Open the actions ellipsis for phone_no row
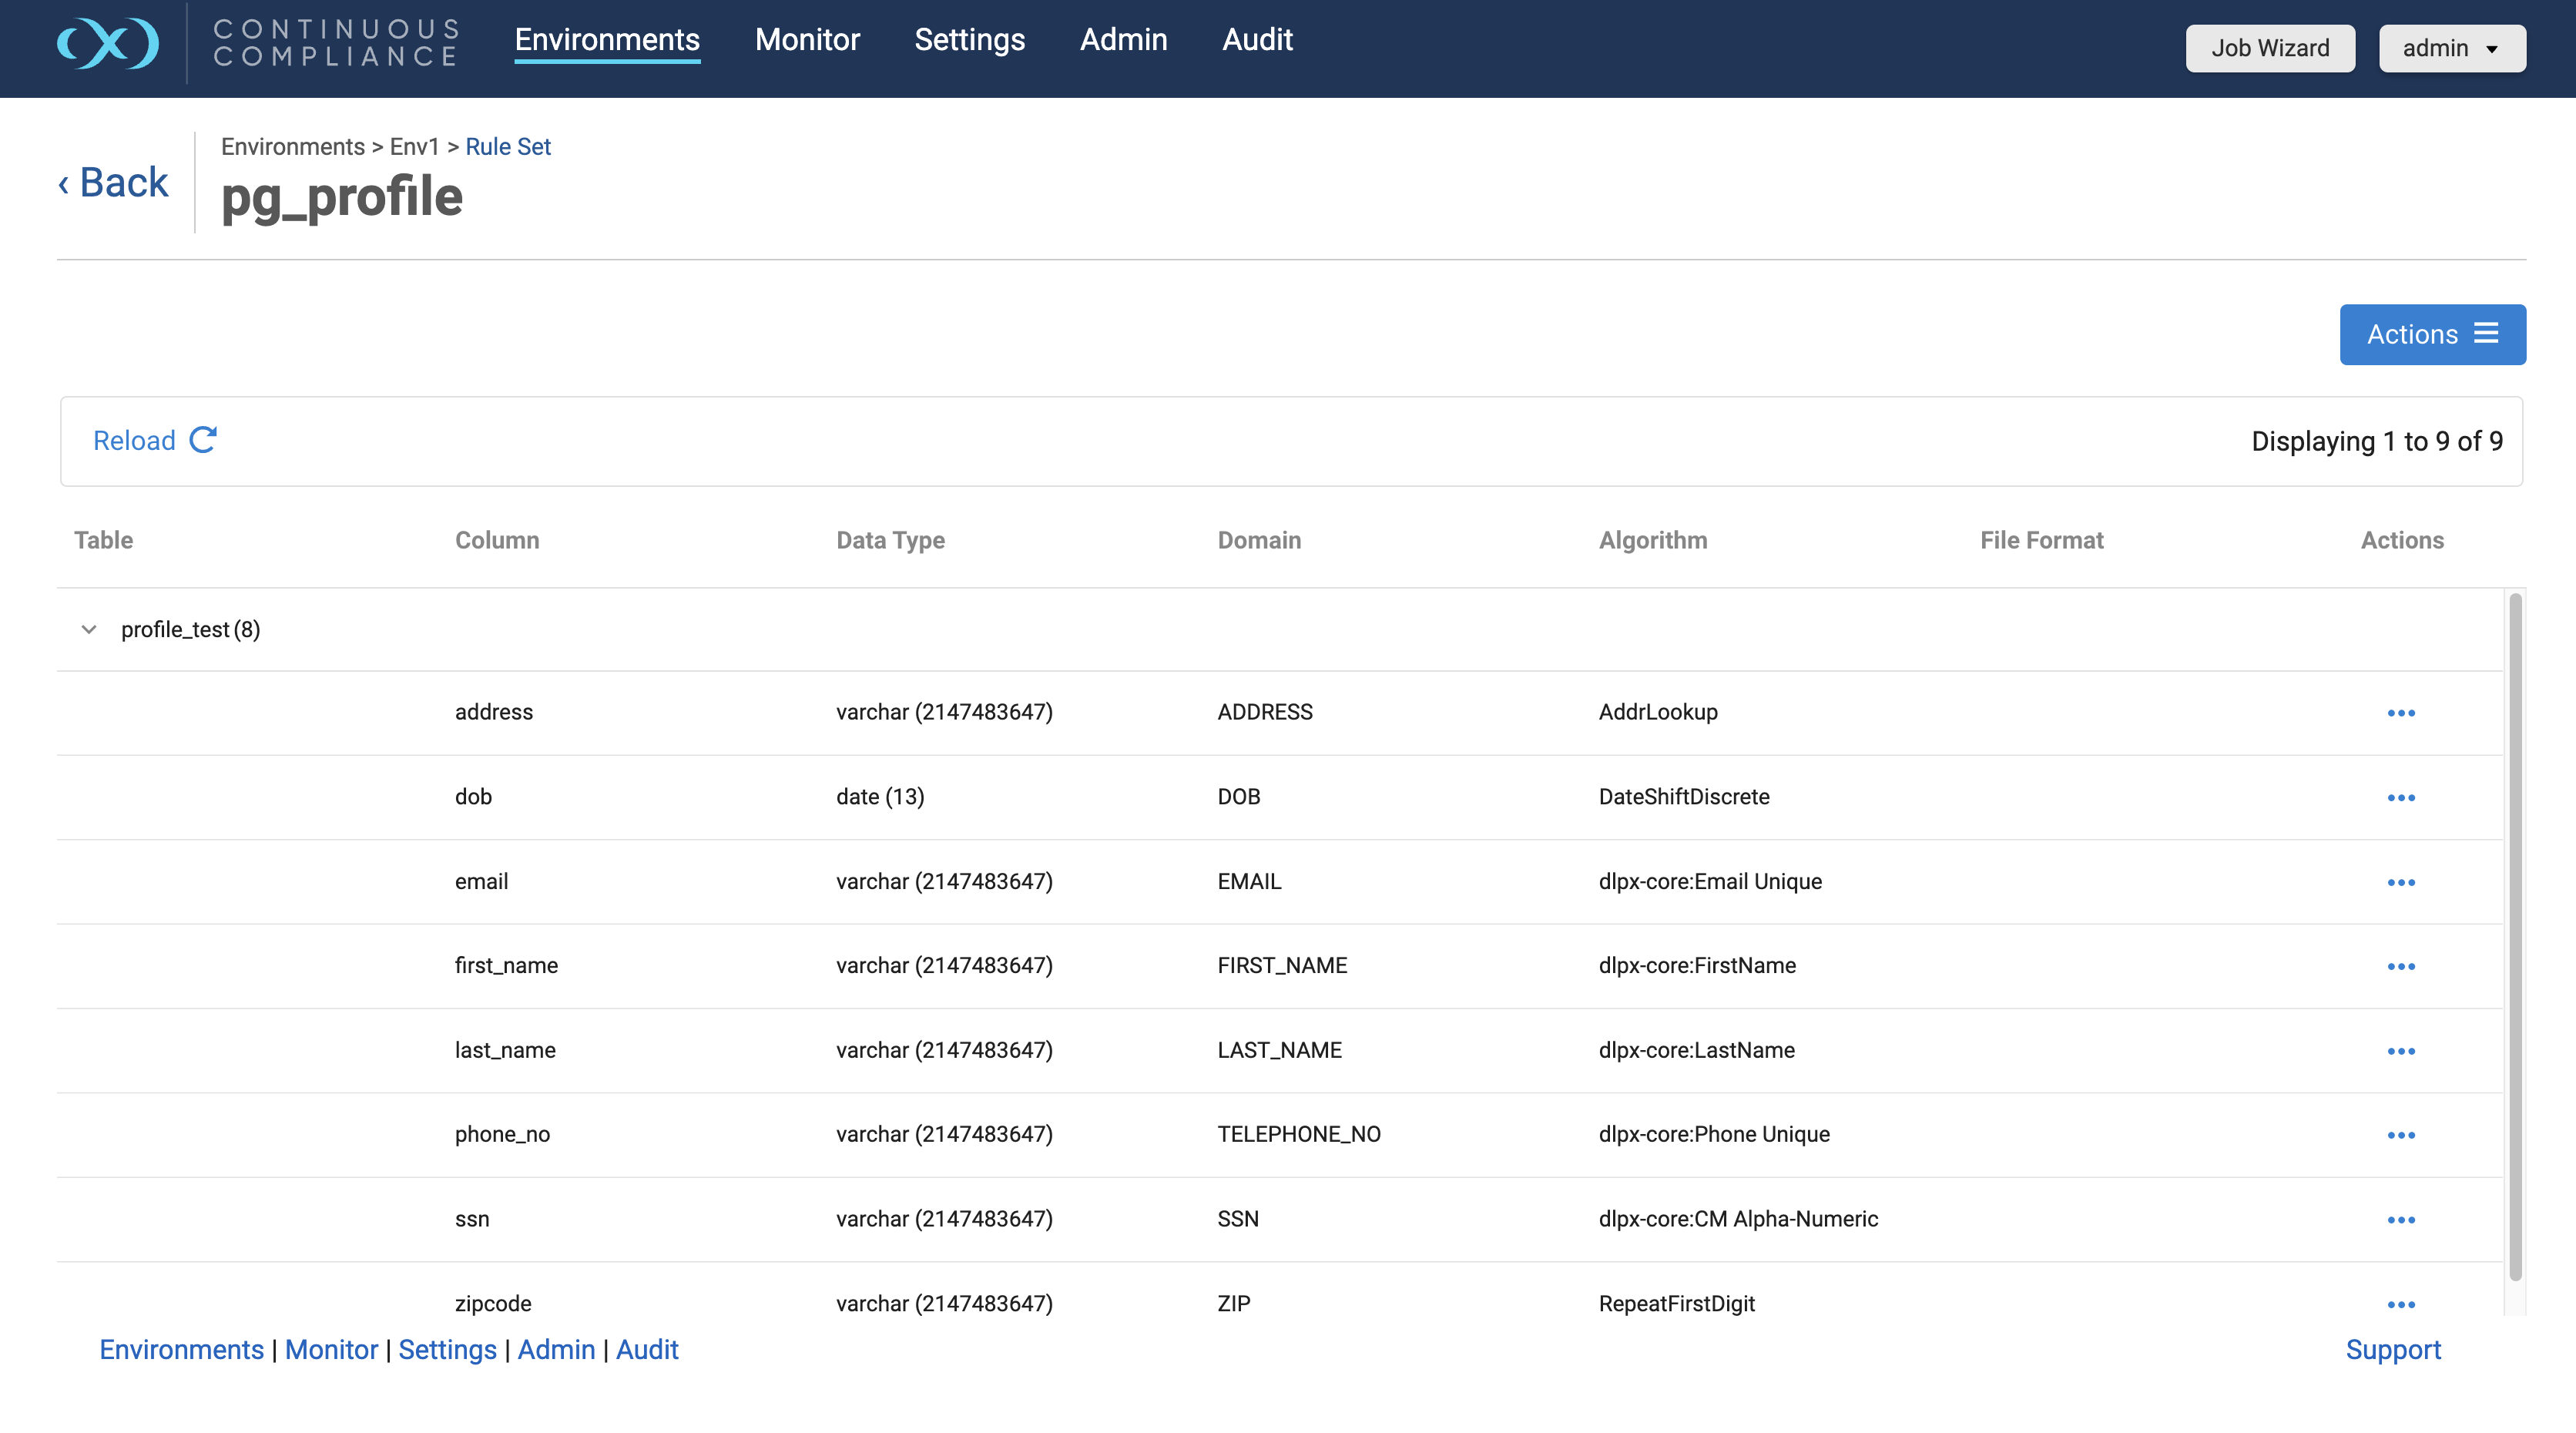 tap(2401, 1135)
